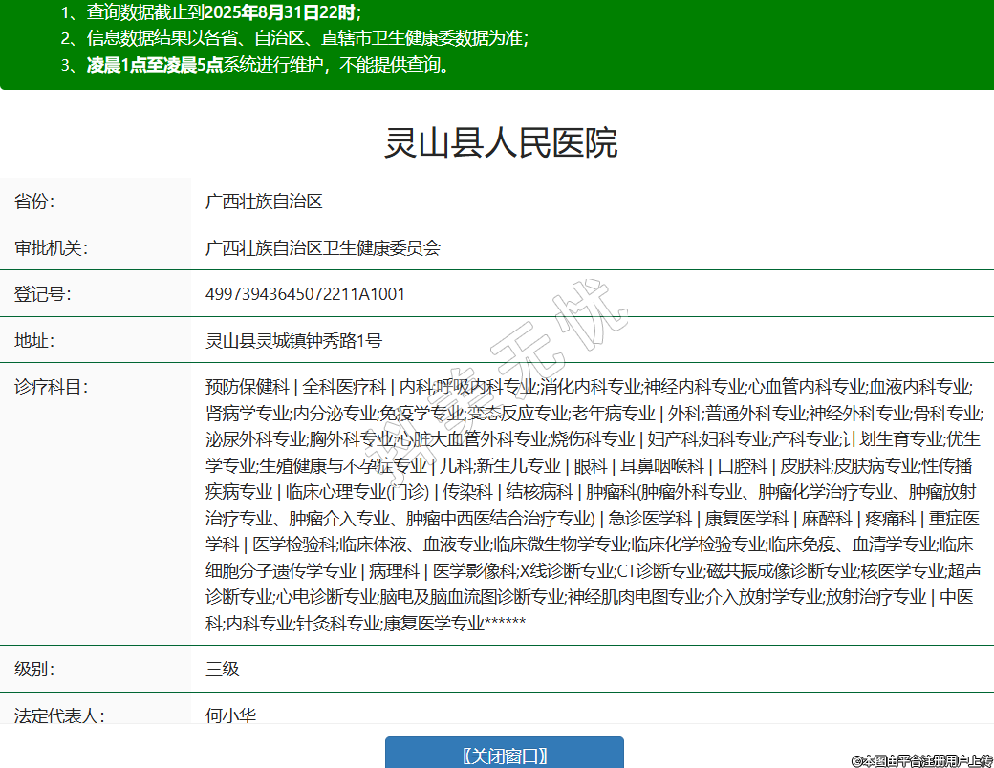Screen dimensions: 994x768
Task: Select the address 灵山县灵城镇钟秀路1号
Action: pyautogui.click(x=293, y=341)
